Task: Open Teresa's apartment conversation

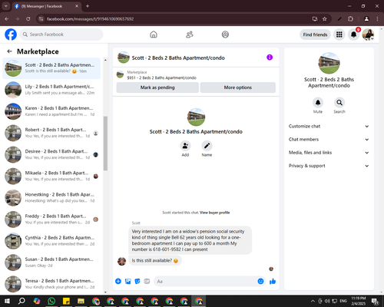Action: (x=51, y=284)
